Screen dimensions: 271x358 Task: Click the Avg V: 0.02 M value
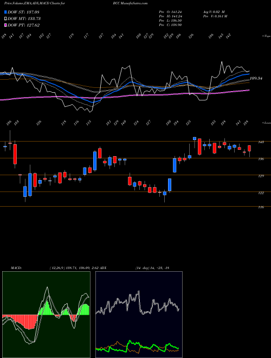point(214,12)
